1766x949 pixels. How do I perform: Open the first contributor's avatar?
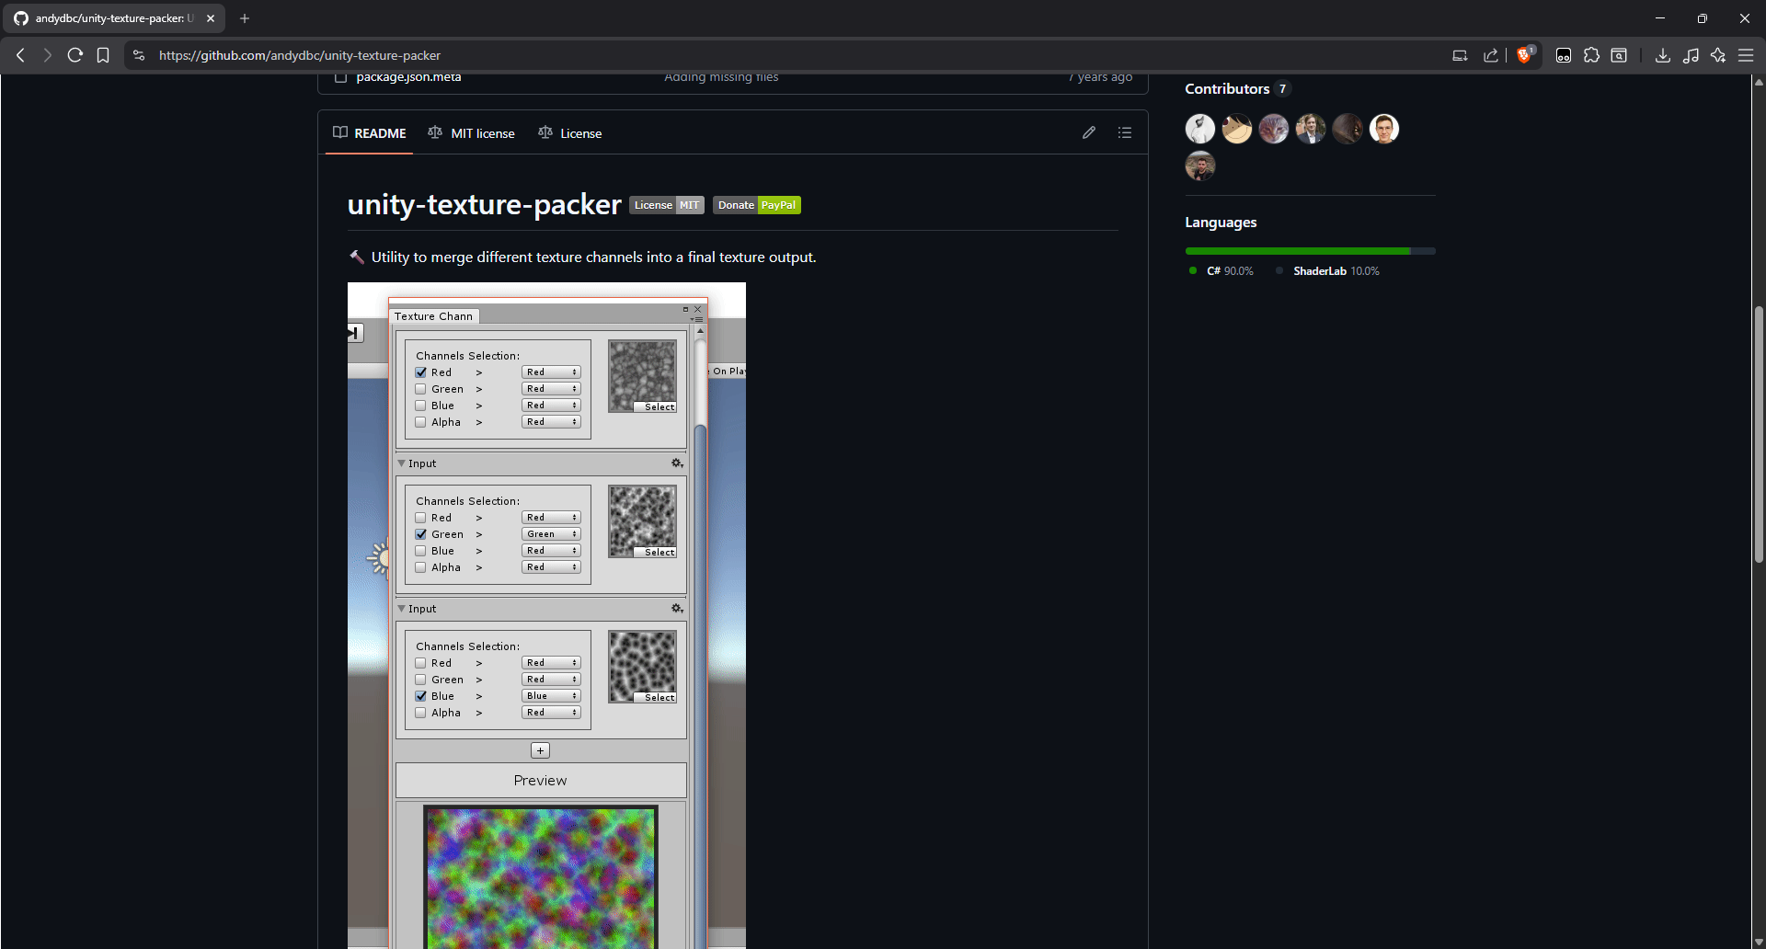pos(1199,129)
